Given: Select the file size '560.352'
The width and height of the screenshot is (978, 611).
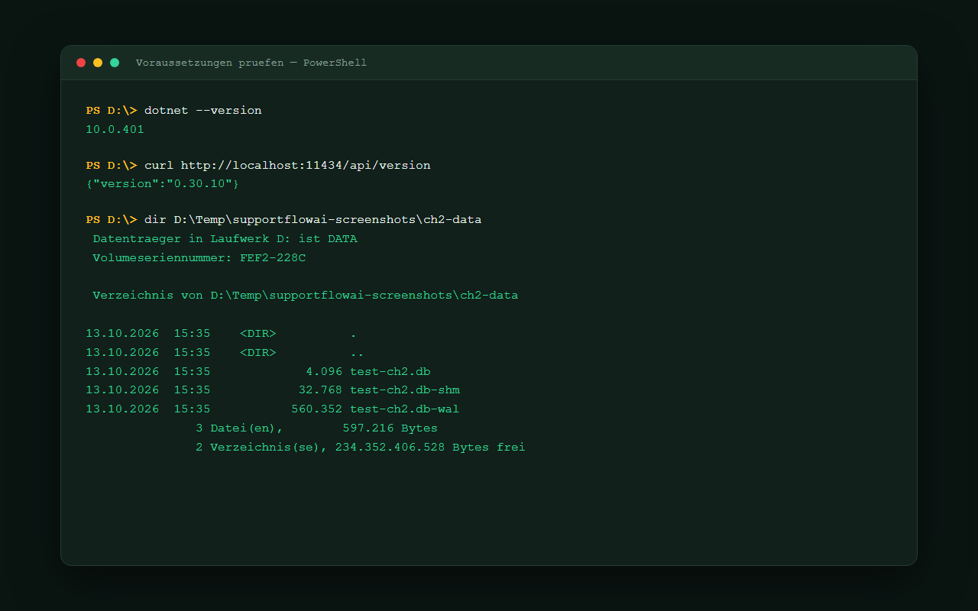Looking at the screenshot, I should tap(317, 409).
